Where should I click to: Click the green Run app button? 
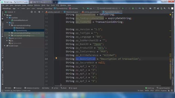[x=123, y=8]
